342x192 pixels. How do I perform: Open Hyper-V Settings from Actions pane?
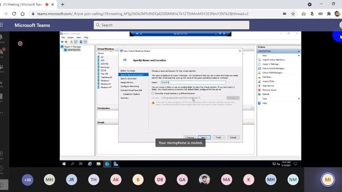[271, 64]
